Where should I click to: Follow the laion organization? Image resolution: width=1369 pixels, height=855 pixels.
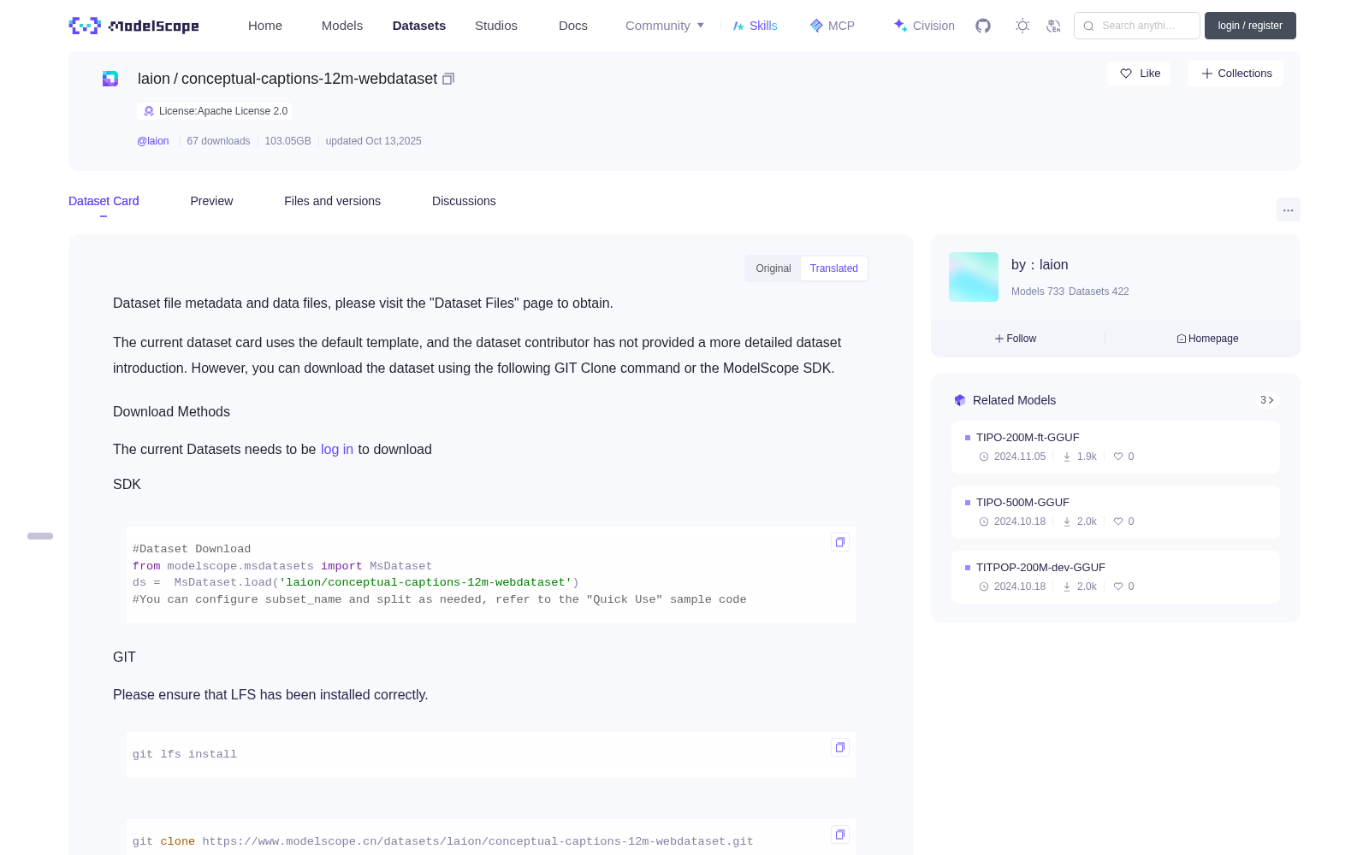(x=1016, y=339)
